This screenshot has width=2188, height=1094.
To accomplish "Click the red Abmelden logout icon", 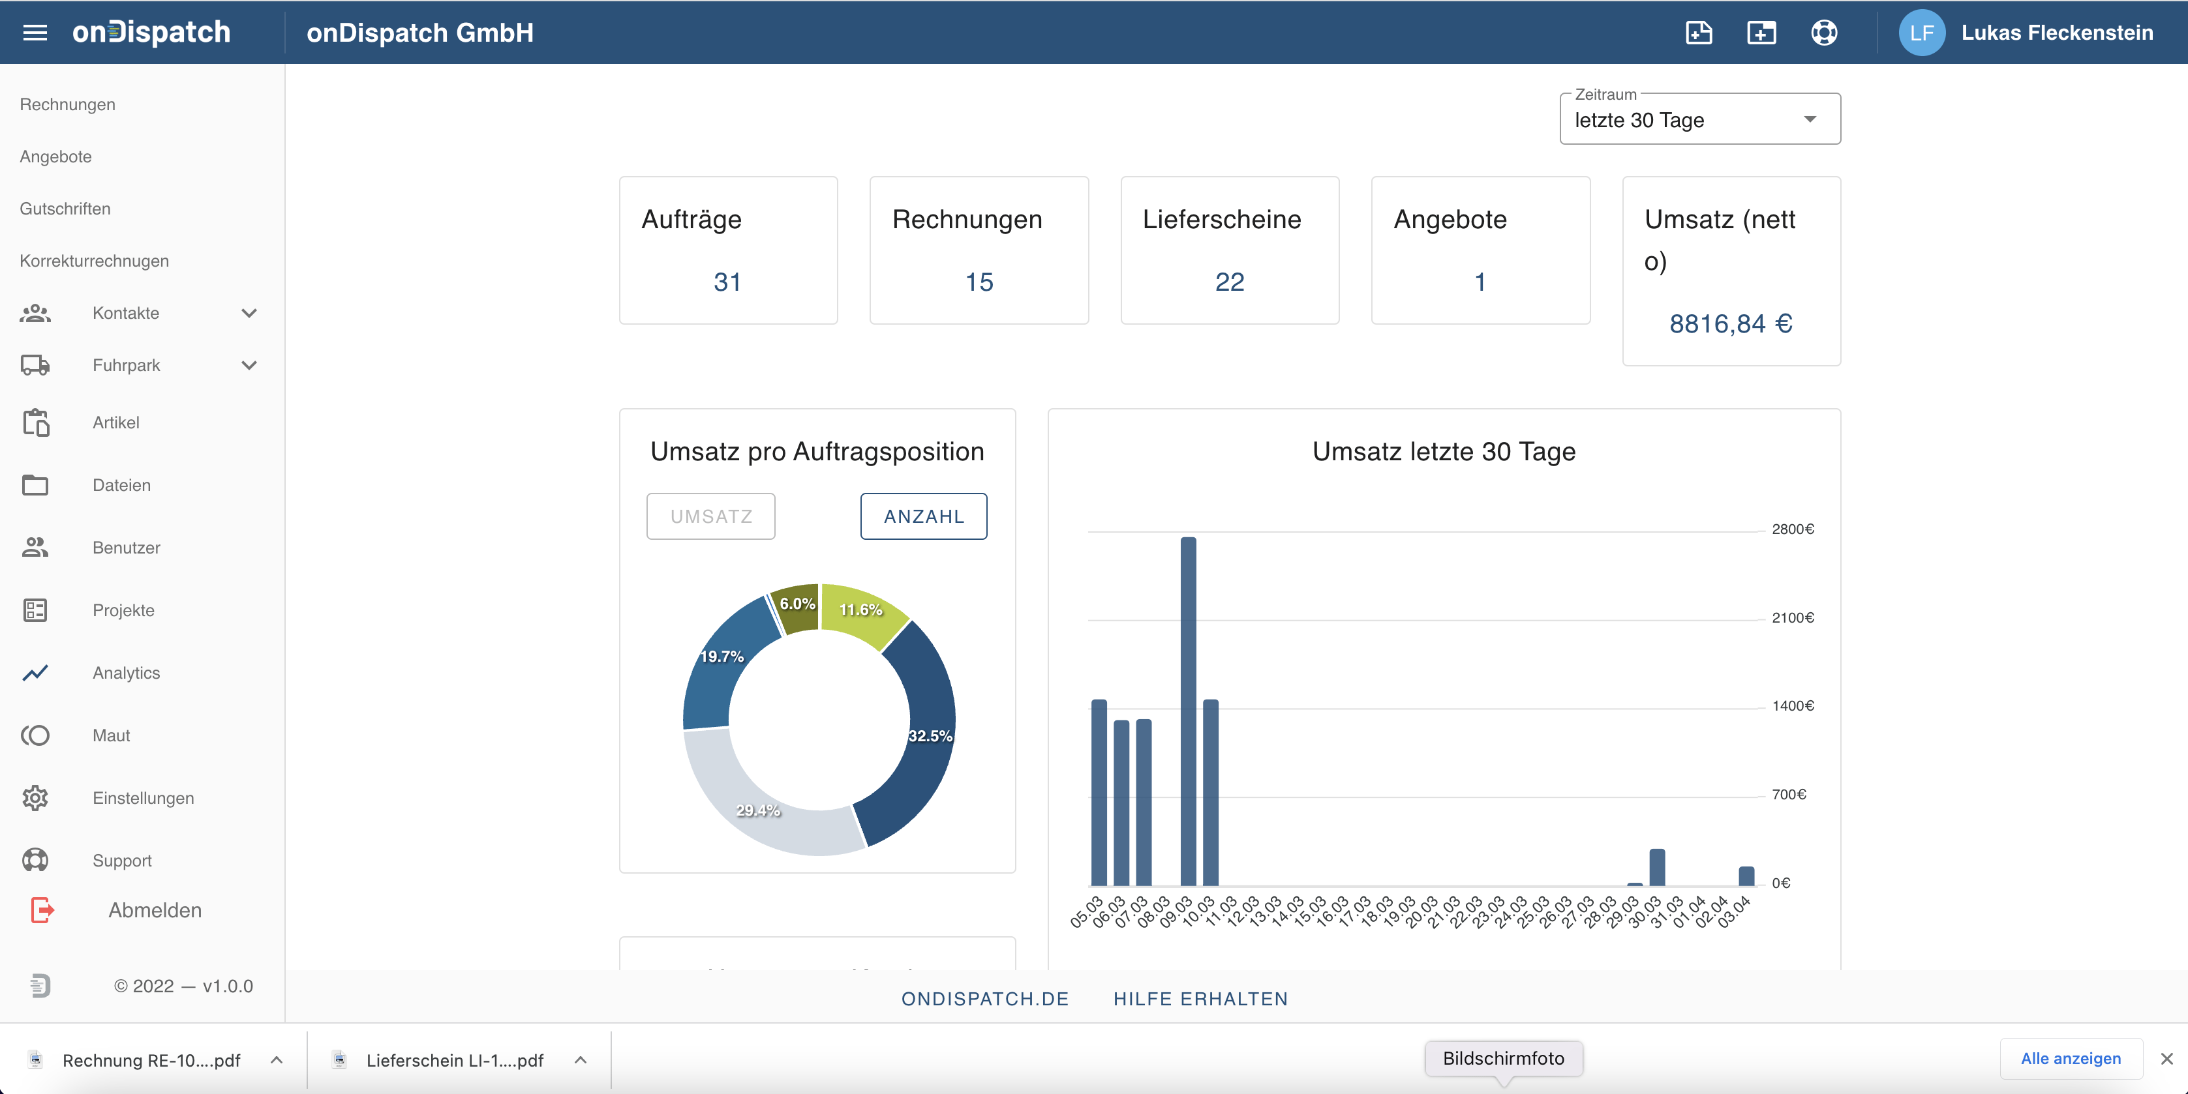I will tap(42, 910).
